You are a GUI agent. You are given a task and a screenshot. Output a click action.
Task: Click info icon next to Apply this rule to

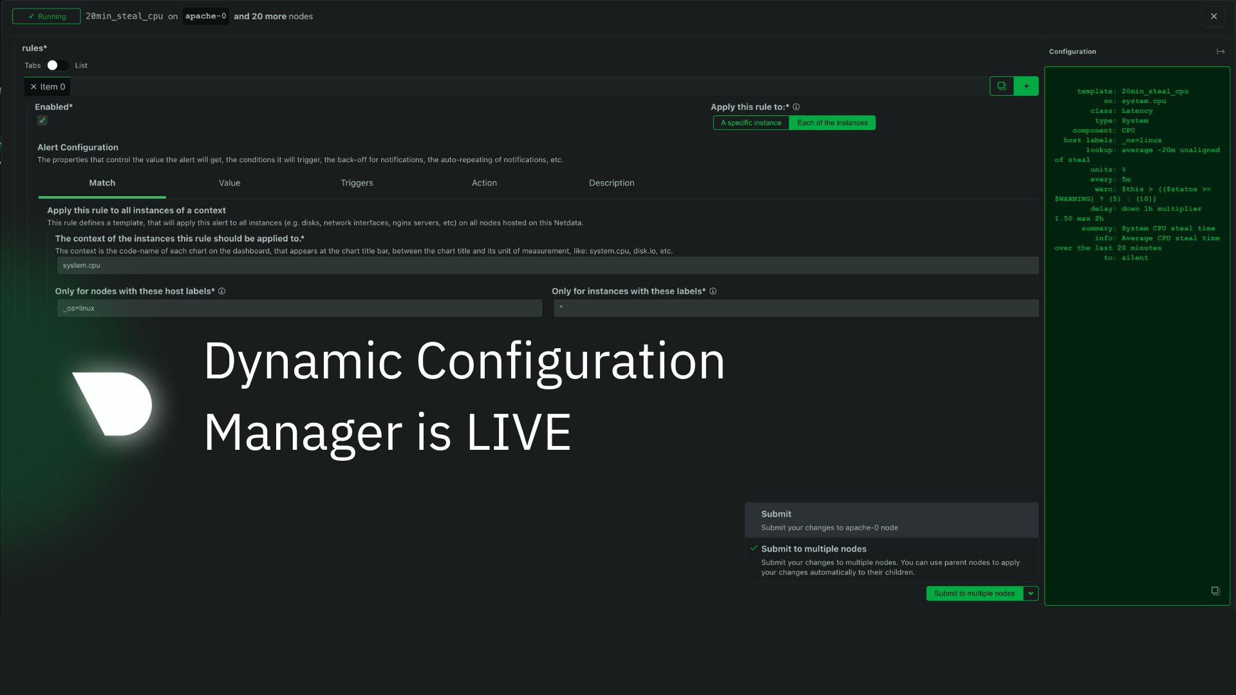[x=796, y=107]
